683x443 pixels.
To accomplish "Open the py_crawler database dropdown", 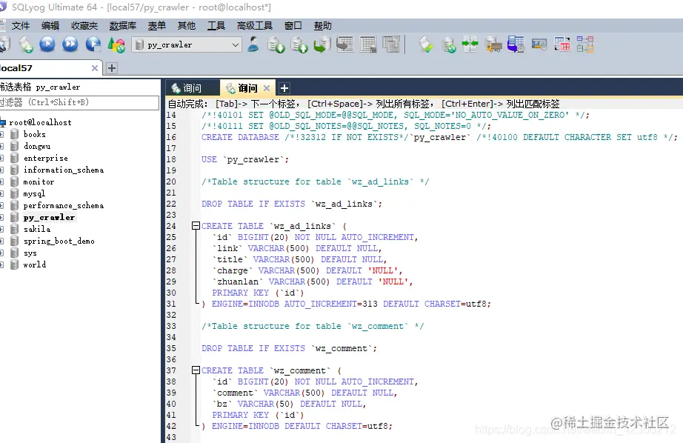I will point(236,45).
